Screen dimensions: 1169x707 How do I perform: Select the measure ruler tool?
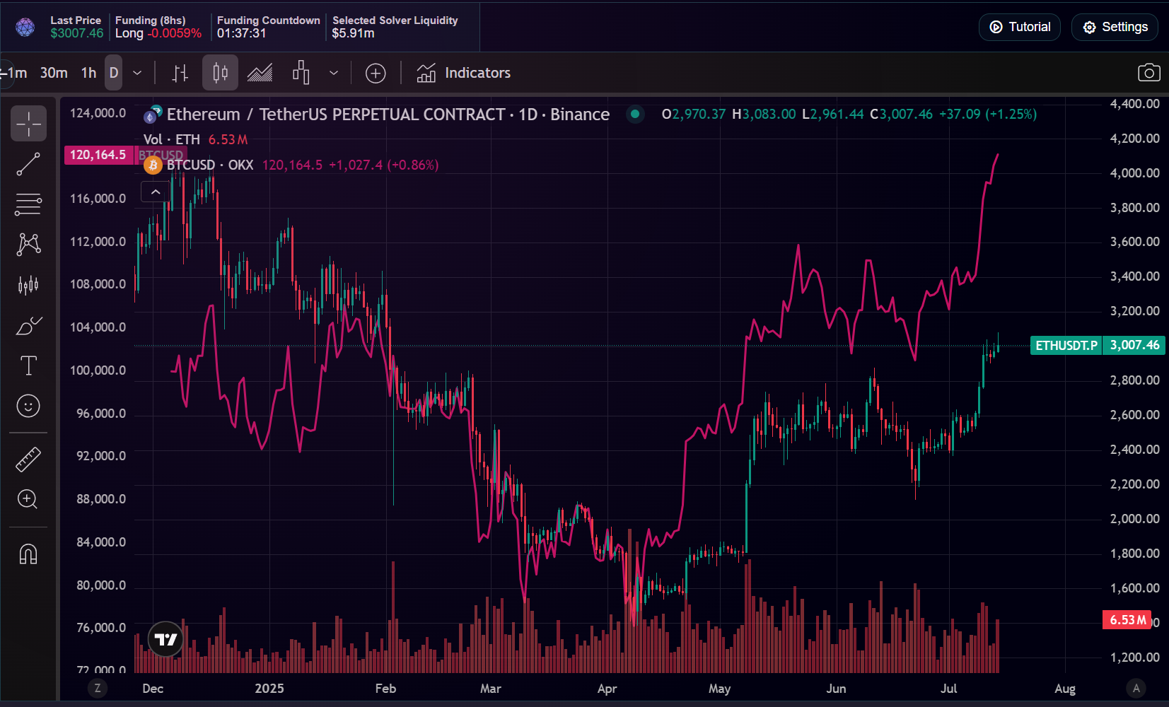[x=28, y=459]
